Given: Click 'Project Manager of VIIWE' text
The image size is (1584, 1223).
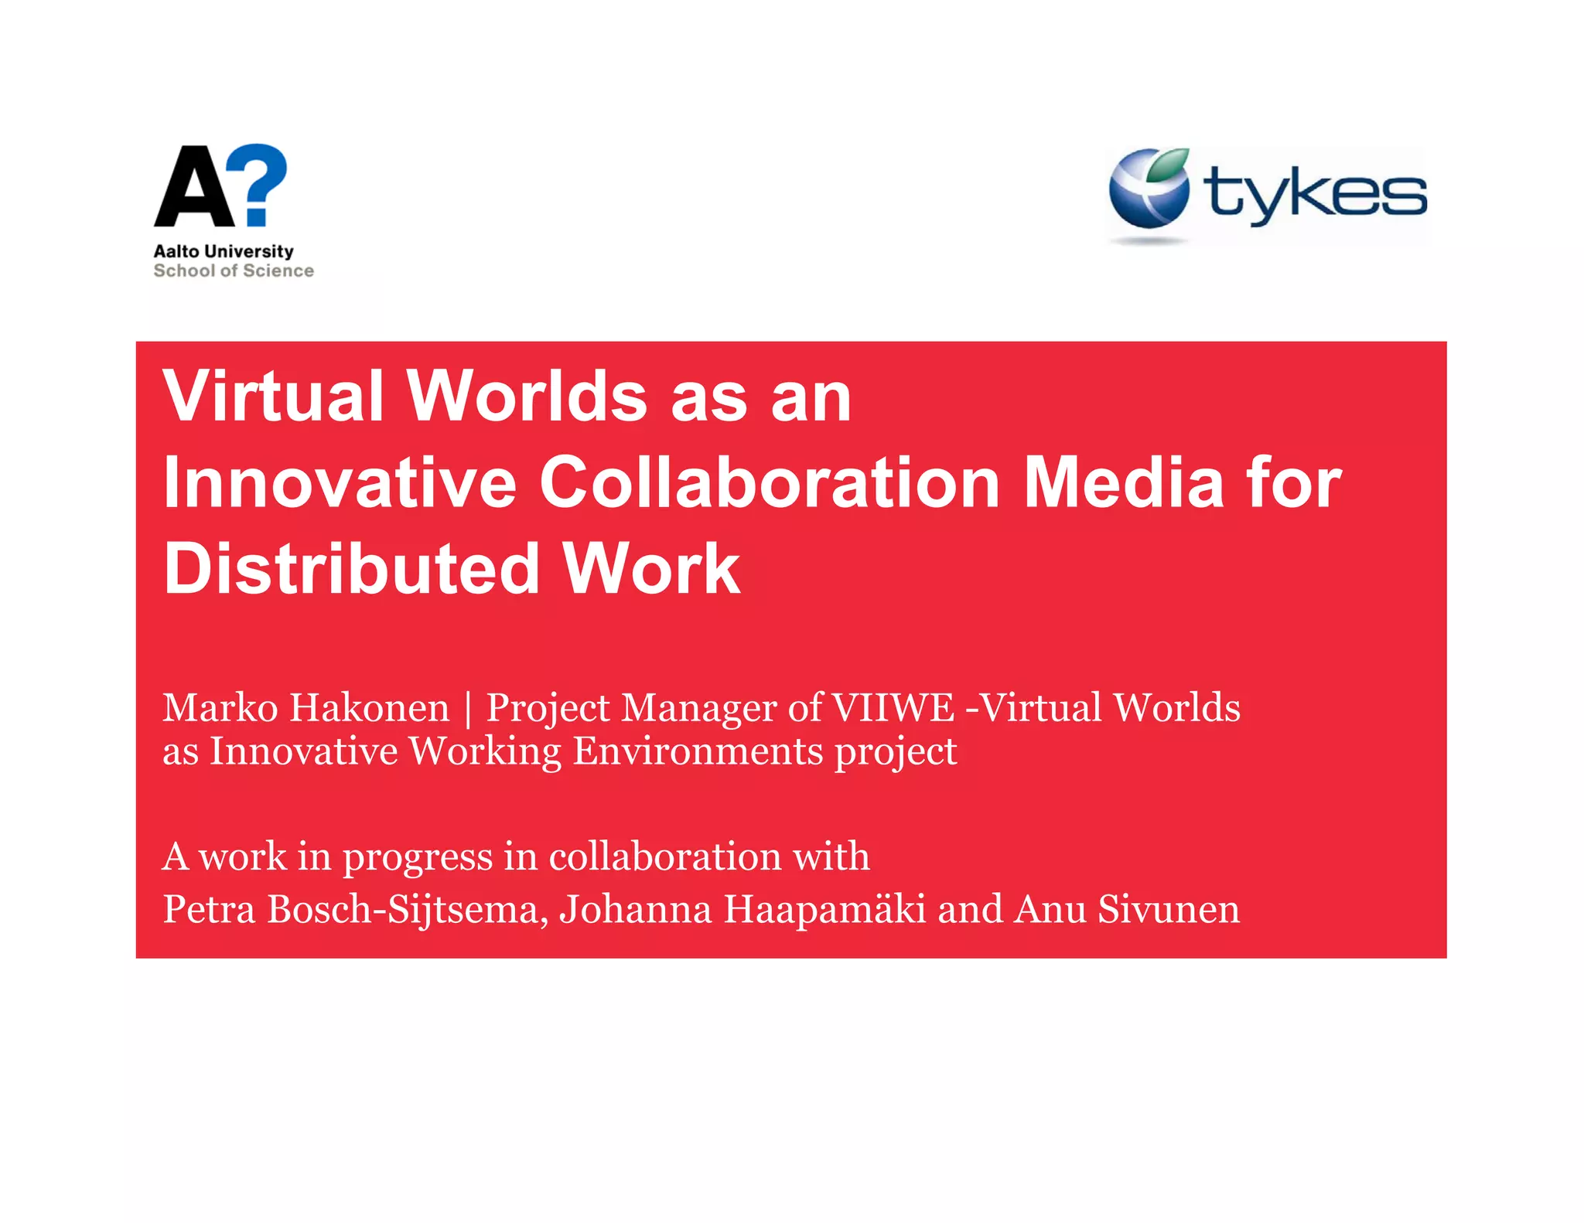Looking at the screenshot, I should (719, 707).
